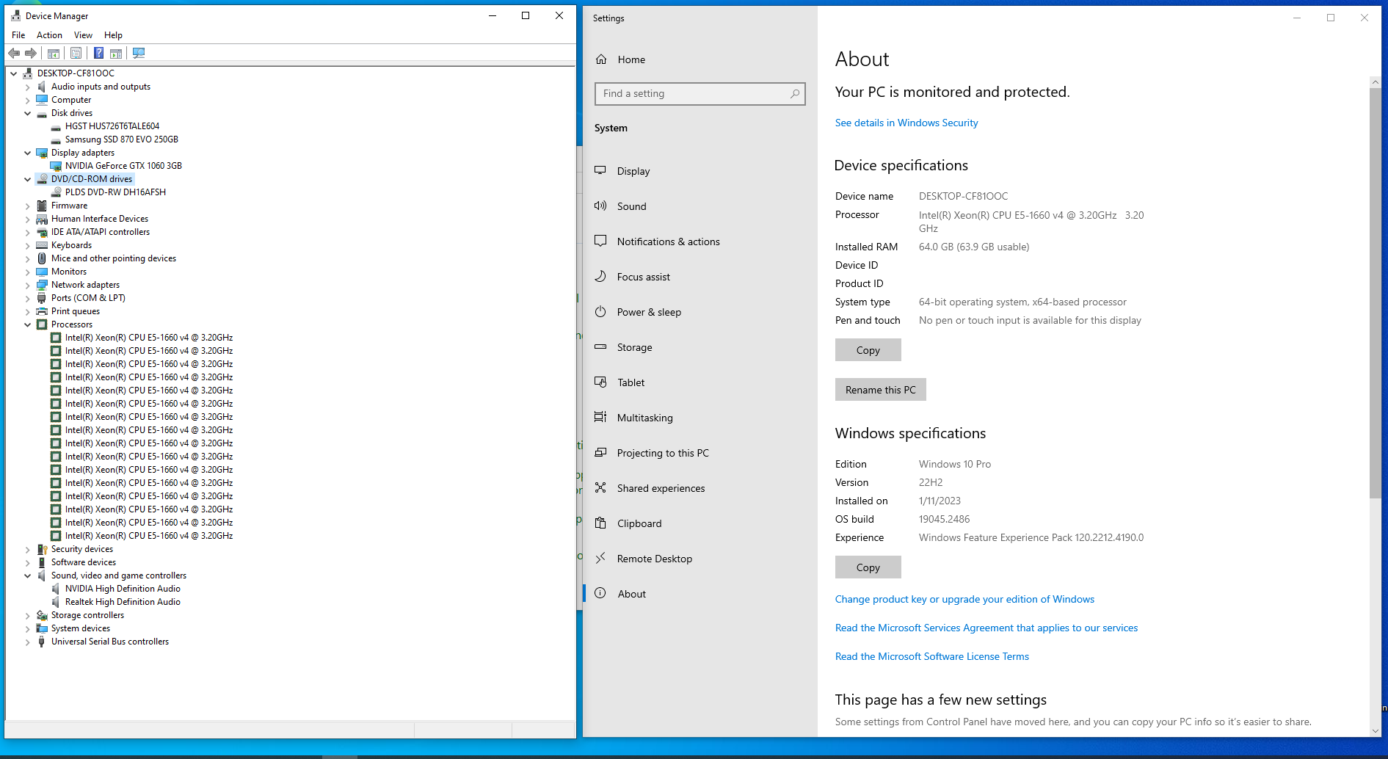Click the Rename this PC button
Screen dimensions: 1388x759
tap(880, 390)
